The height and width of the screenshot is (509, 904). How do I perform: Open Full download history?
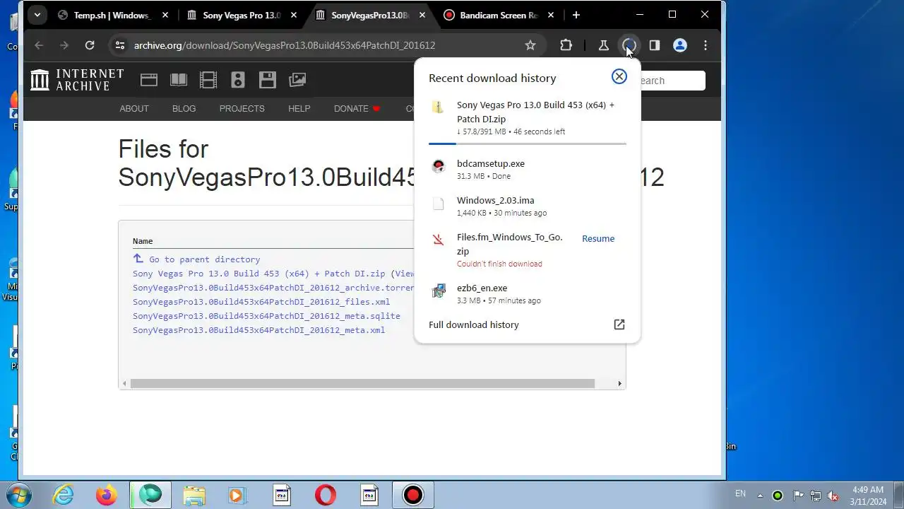[474, 324]
